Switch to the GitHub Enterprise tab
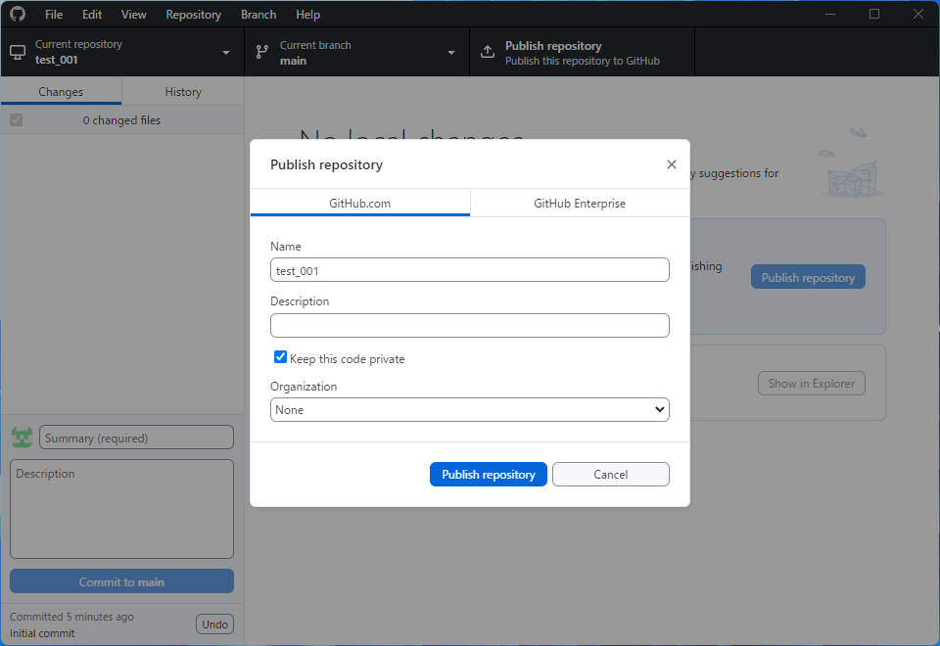The image size is (940, 646). (x=580, y=203)
